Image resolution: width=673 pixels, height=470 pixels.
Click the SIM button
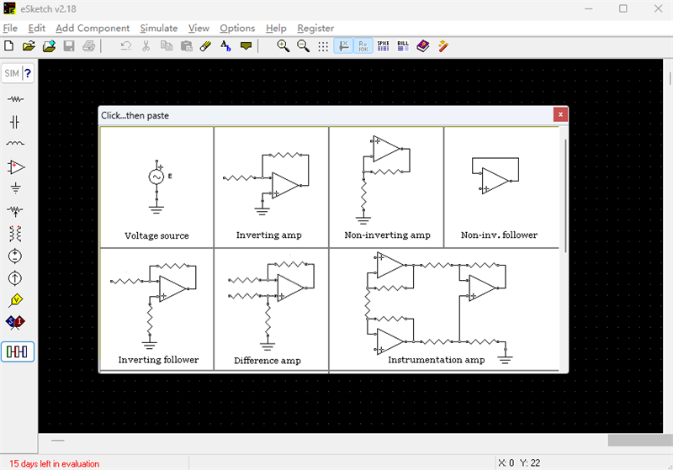12,73
